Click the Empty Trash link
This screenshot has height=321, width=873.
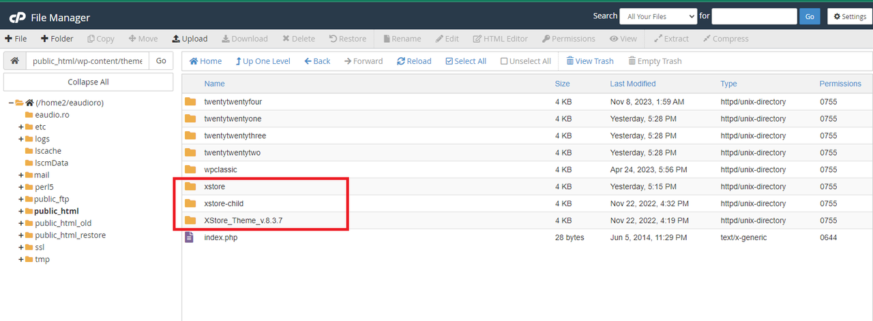[x=655, y=61]
